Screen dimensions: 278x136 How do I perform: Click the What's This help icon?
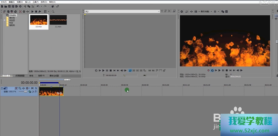[x=58, y=6]
